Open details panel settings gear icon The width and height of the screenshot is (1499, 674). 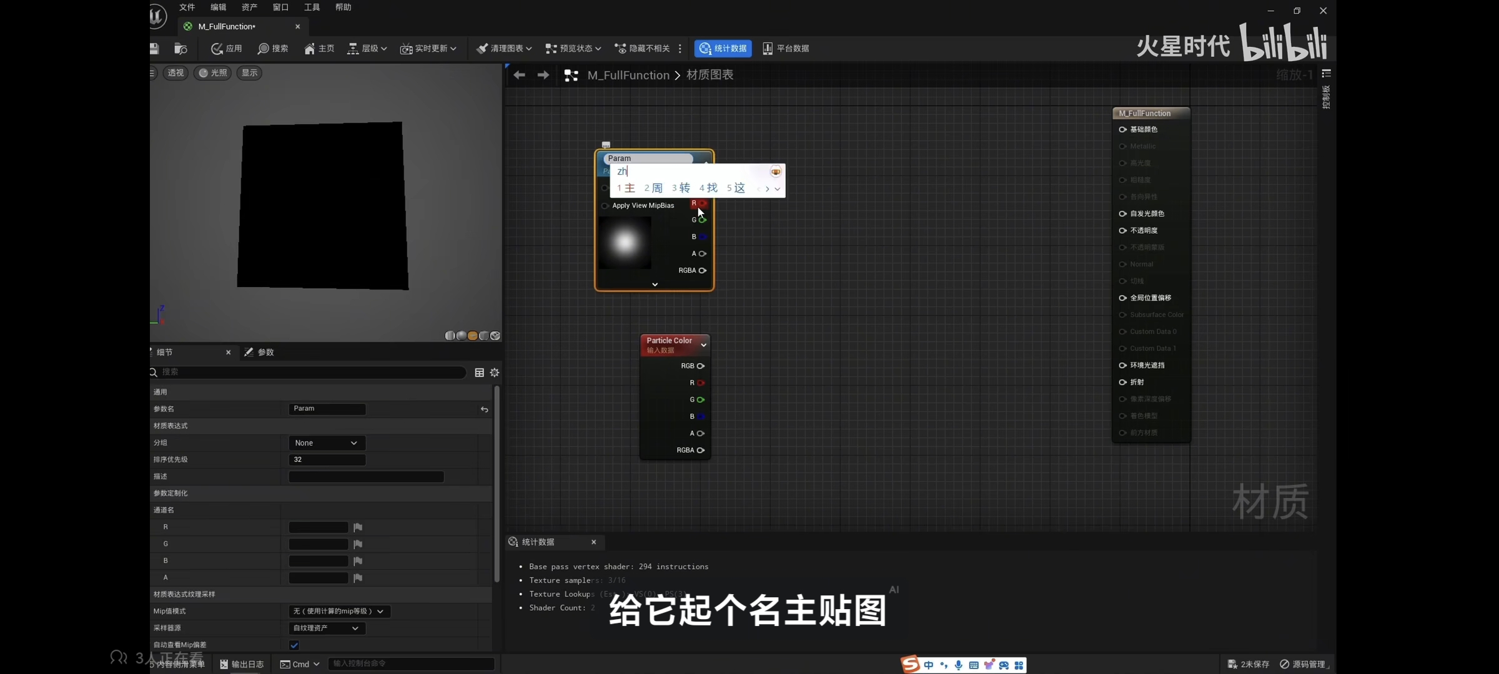[495, 373]
